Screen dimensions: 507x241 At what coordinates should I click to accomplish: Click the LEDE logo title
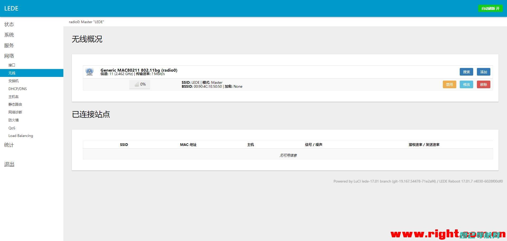tap(11, 8)
